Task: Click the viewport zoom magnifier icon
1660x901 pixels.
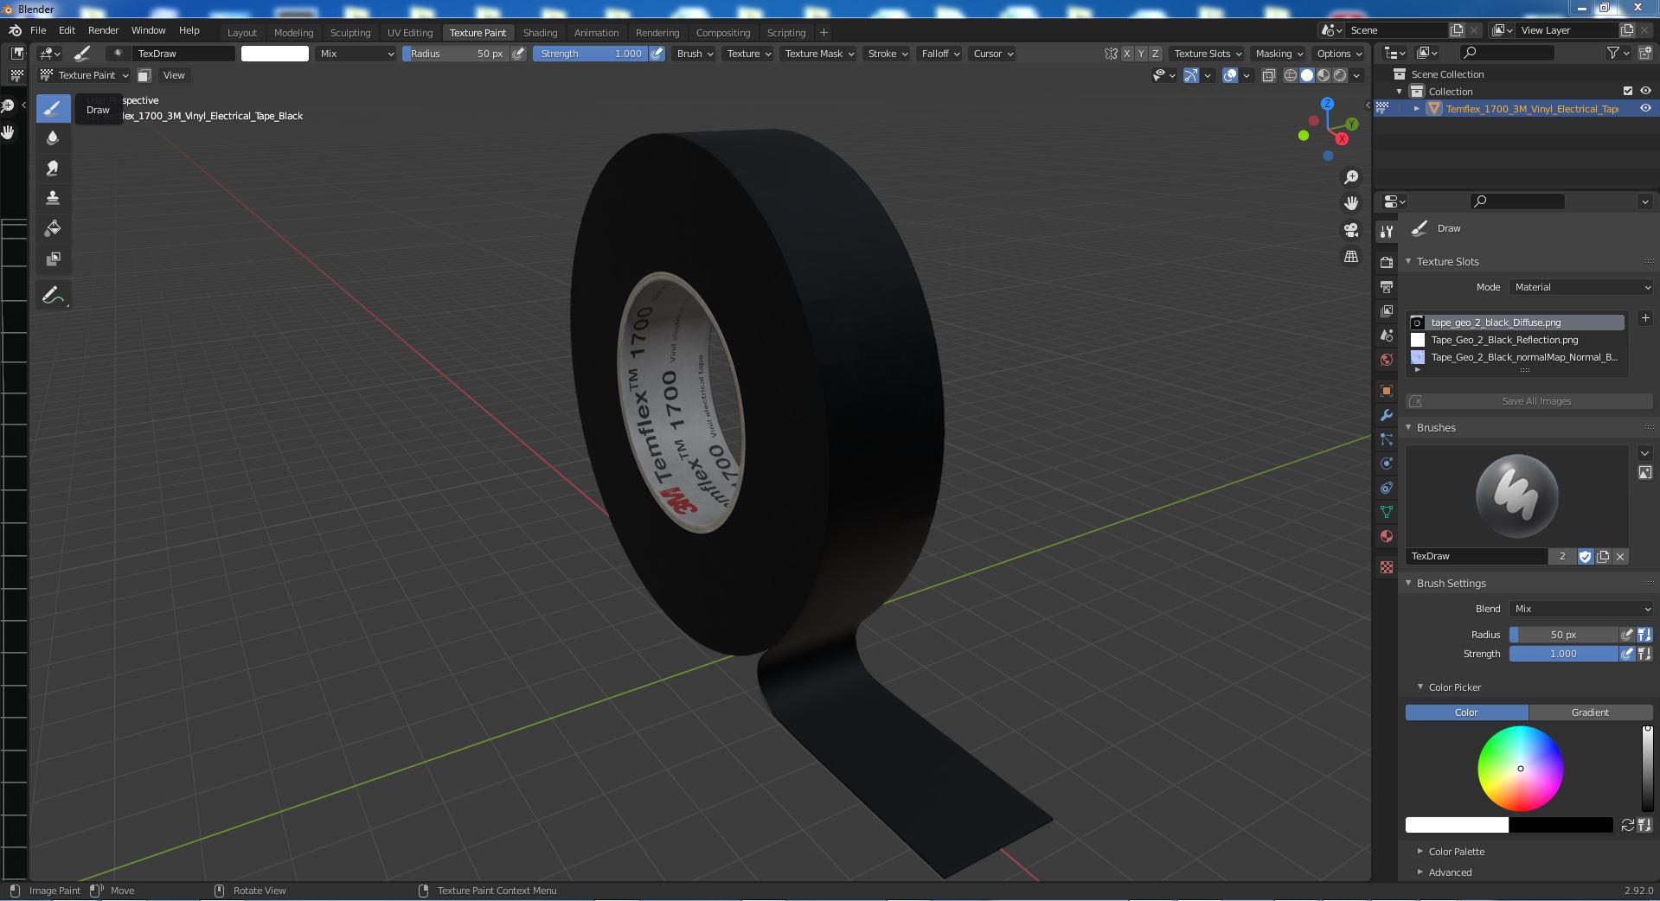Action: 1350,177
